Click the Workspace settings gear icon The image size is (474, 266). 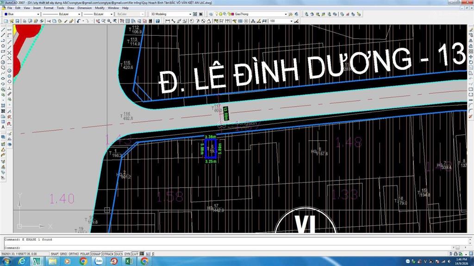pos(195,14)
